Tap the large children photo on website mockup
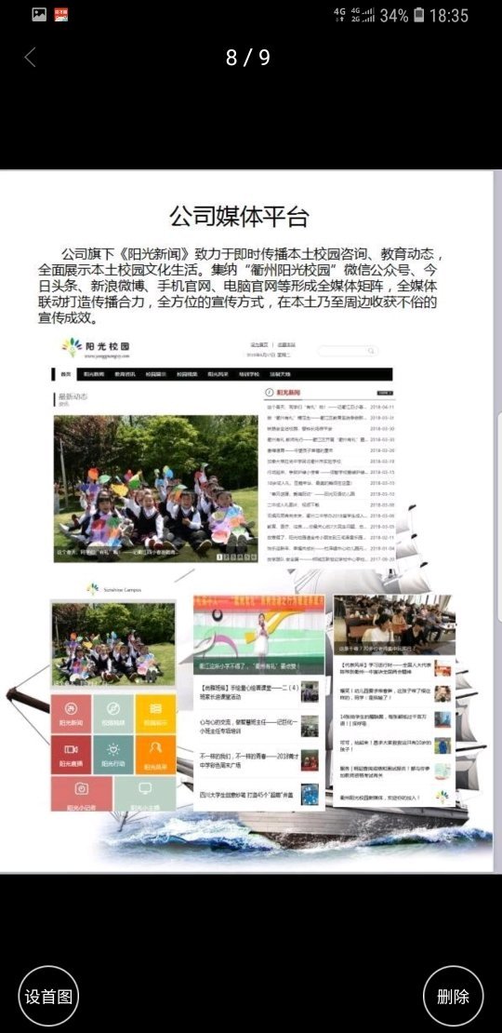502x1033 pixels. point(156,489)
